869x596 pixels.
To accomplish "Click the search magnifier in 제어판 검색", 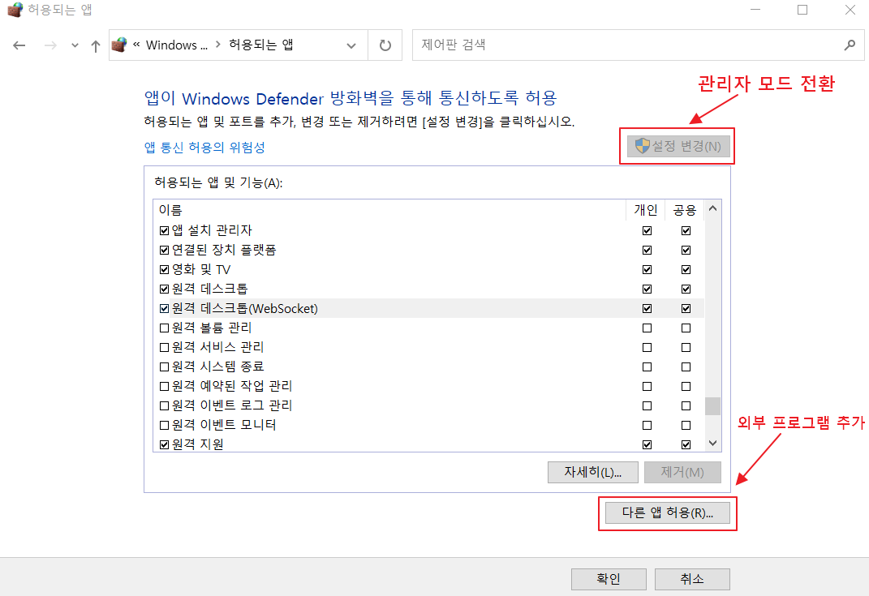I will pyautogui.click(x=849, y=45).
